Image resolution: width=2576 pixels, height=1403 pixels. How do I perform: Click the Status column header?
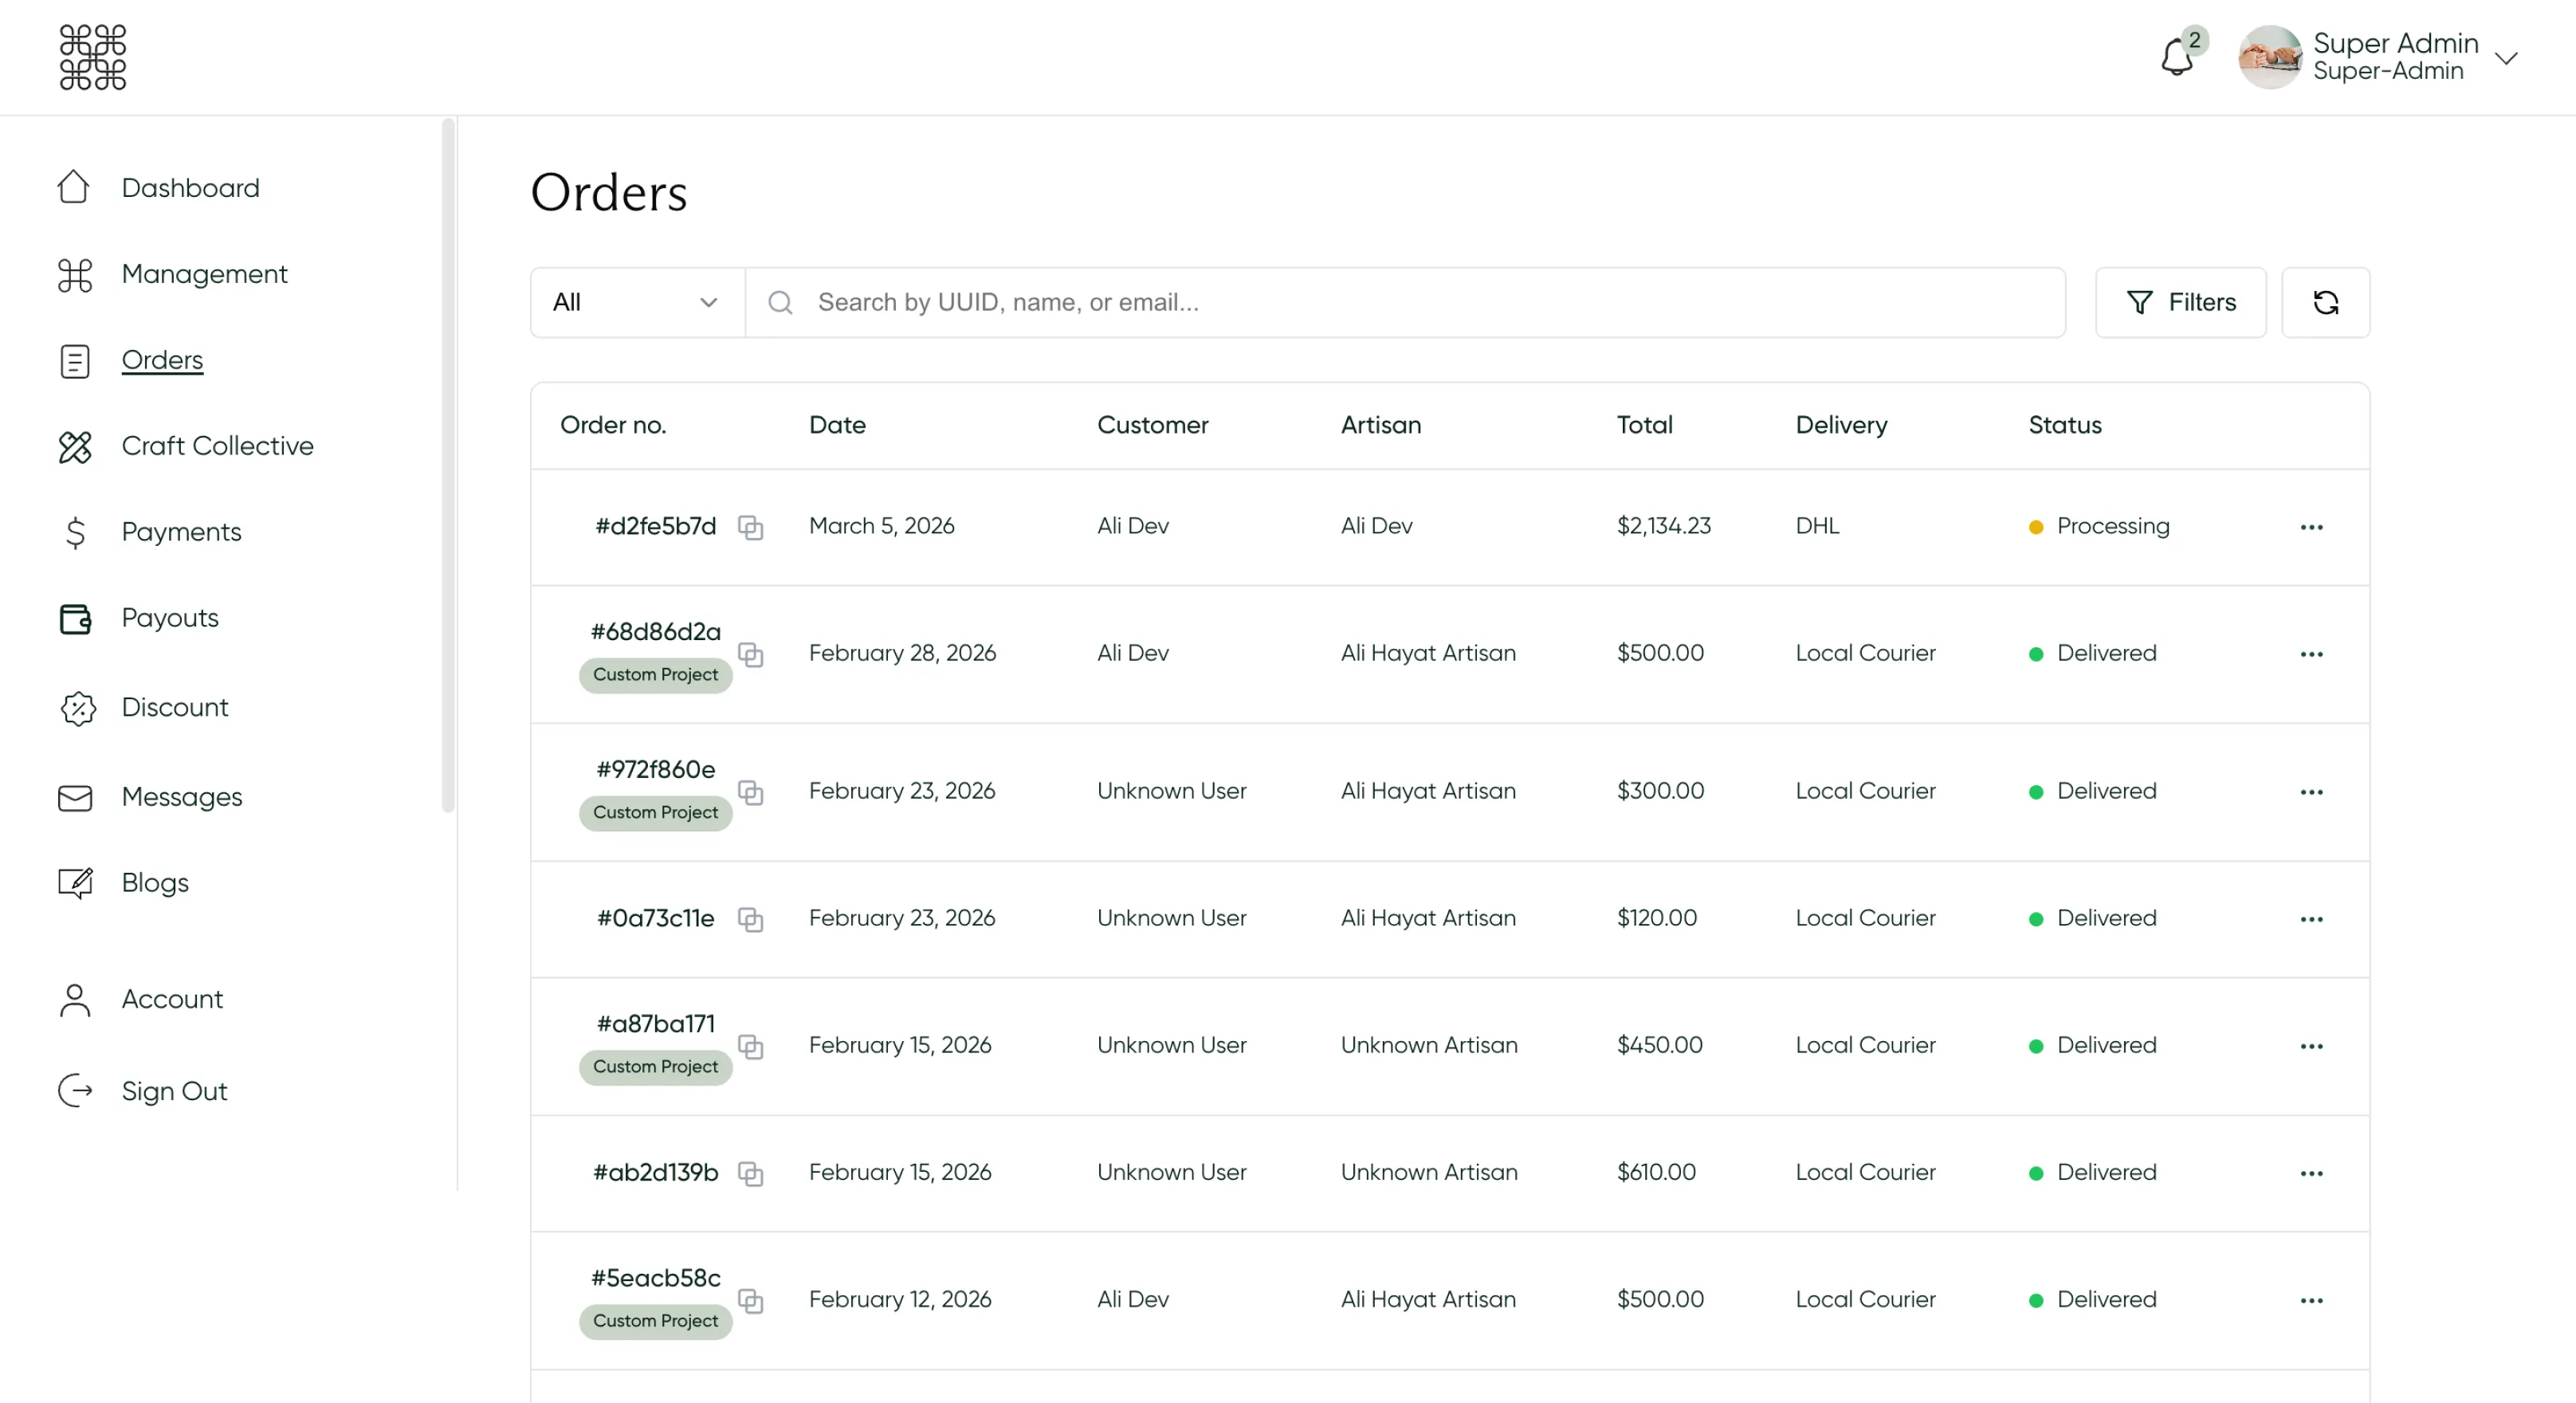[x=2065, y=425]
